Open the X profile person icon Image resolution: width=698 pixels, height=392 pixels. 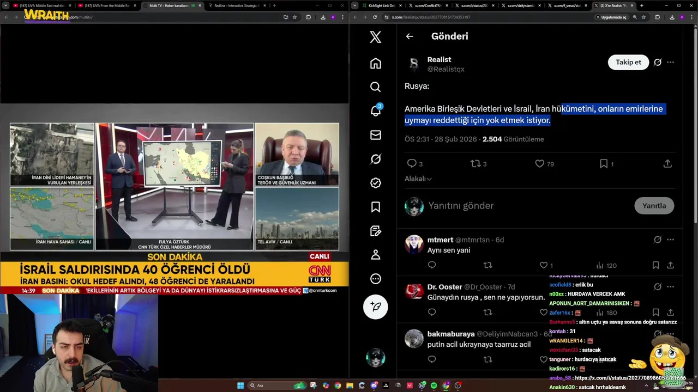376,255
